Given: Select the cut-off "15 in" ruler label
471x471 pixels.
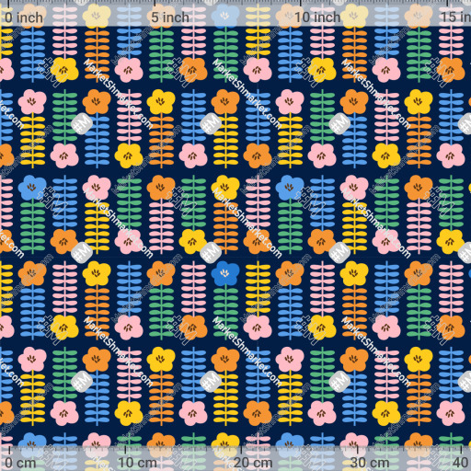Looking at the screenshot, I should (x=455, y=17).
